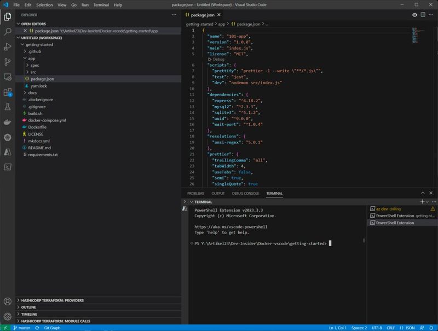The width and height of the screenshot is (438, 331).
Task: Open the Search view in activity bar
Action: [x=8, y=32]
